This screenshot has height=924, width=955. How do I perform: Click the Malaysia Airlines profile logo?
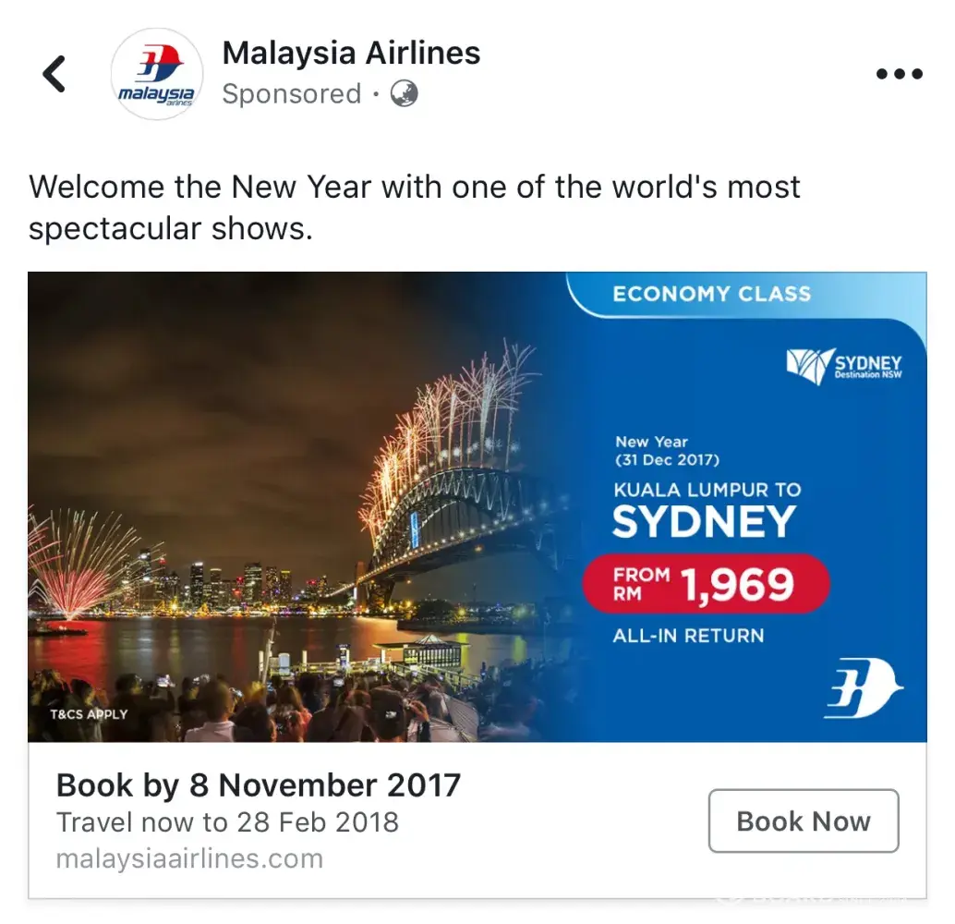(x=157, y=74)
